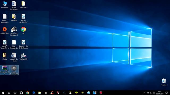Screen dimensions: 170x95
Task: Open the Action Center notifications
Action: tap(167, 93)
